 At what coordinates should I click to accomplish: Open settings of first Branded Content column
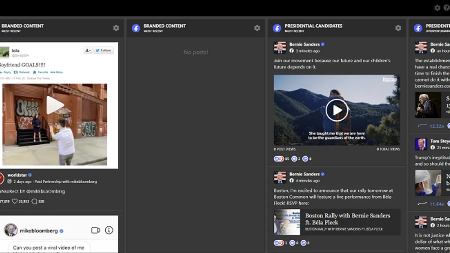pos(116,28)
